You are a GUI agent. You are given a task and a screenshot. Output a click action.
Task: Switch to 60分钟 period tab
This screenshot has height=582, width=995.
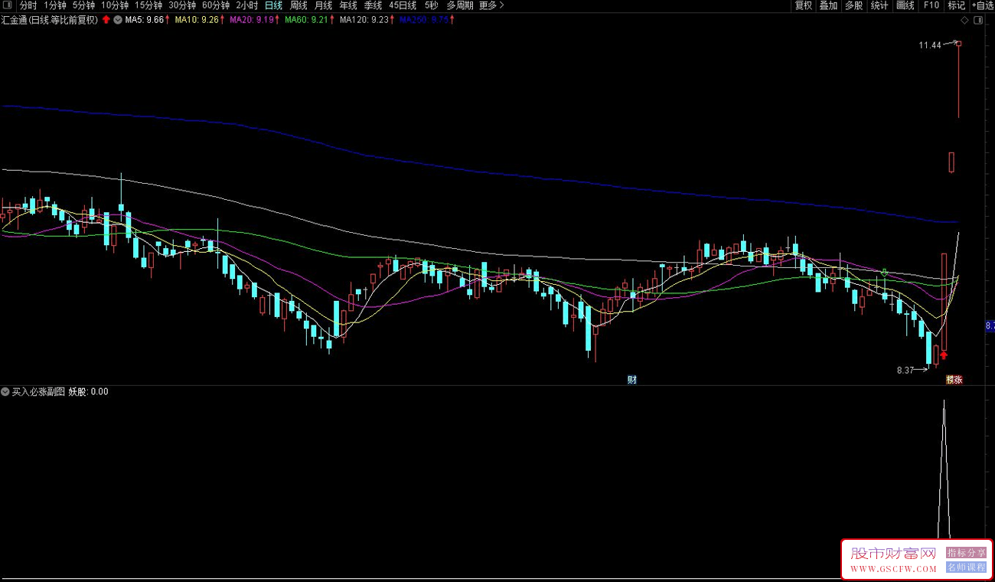(x=216, y=5)
